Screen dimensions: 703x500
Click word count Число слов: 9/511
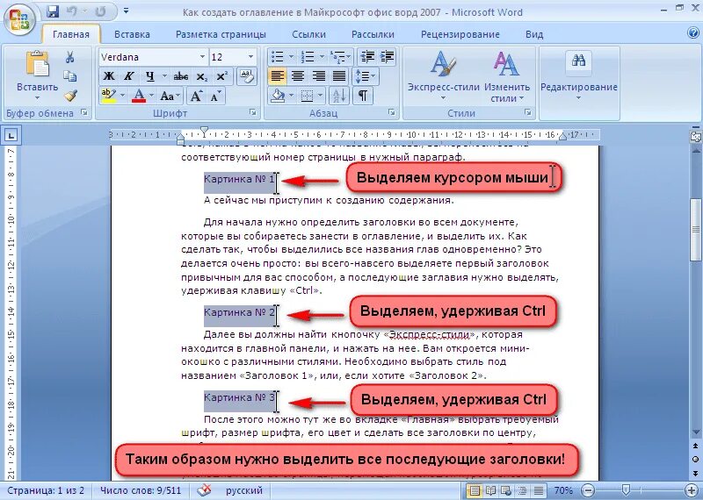pyautogui.click(x=141, y=490)
